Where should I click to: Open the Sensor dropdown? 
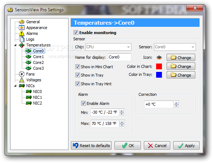click(193, 47)
